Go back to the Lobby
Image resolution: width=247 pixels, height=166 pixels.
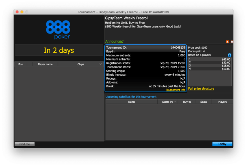click(x=222, y=144)
